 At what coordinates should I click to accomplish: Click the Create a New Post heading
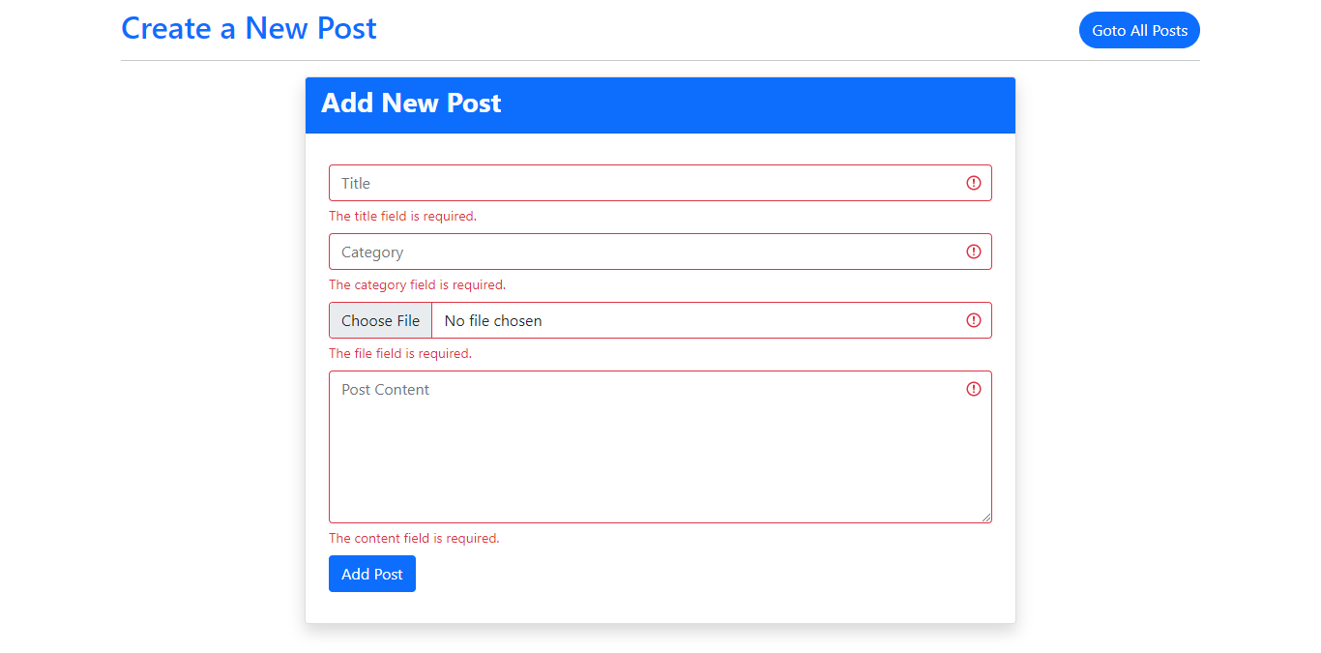tap(249, 28)
